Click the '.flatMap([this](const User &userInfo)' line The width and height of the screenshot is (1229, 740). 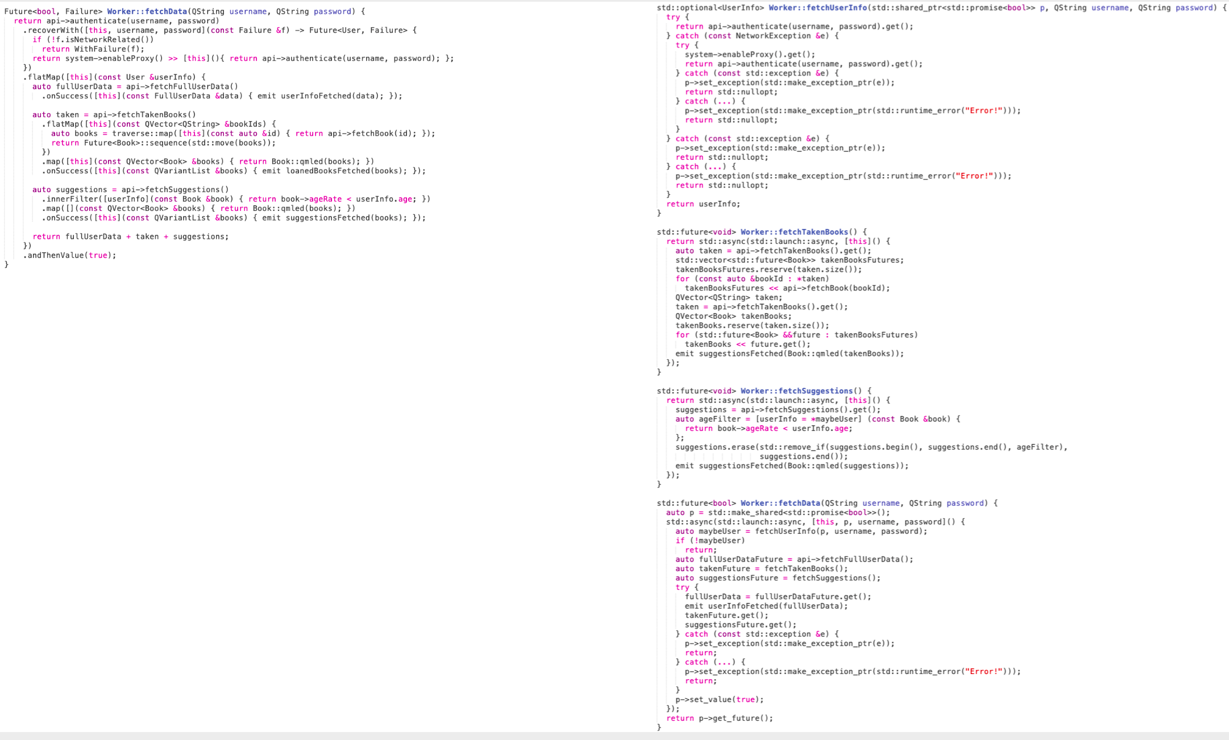114,77
